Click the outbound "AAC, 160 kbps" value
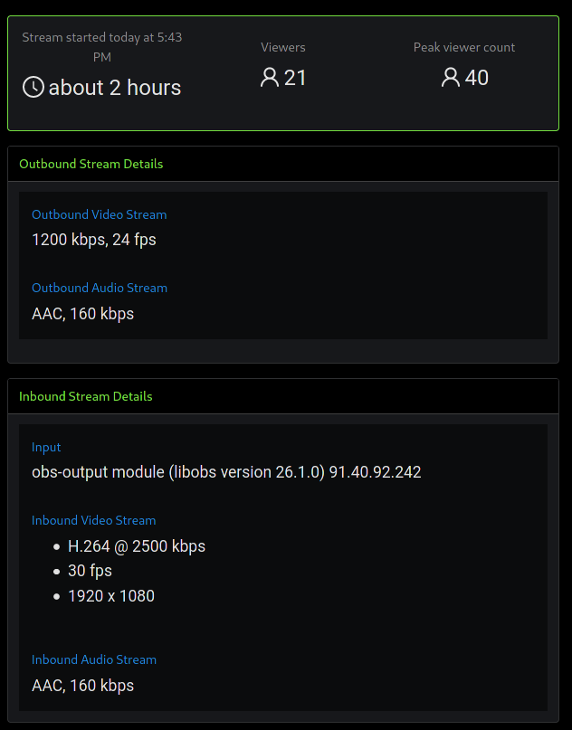Image resolution: width=572 pixels, height=730 pixels. [82, 314]
